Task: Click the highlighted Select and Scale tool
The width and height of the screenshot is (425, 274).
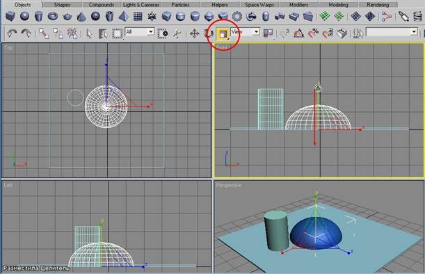Action: pyautogui.click(x=223, y=33)
